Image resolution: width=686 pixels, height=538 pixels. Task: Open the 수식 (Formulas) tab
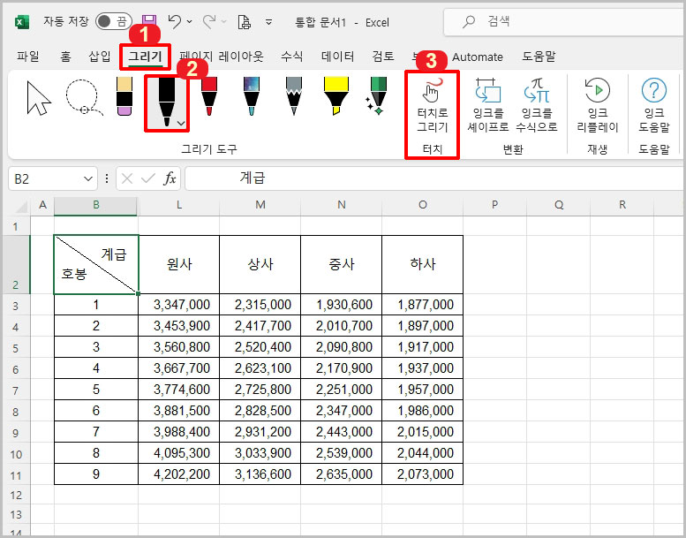(292, 57)
